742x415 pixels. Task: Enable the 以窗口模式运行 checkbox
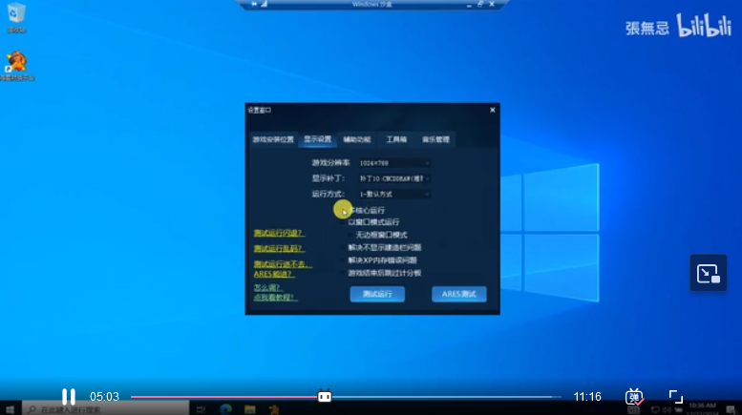click(x=345, y=222)
